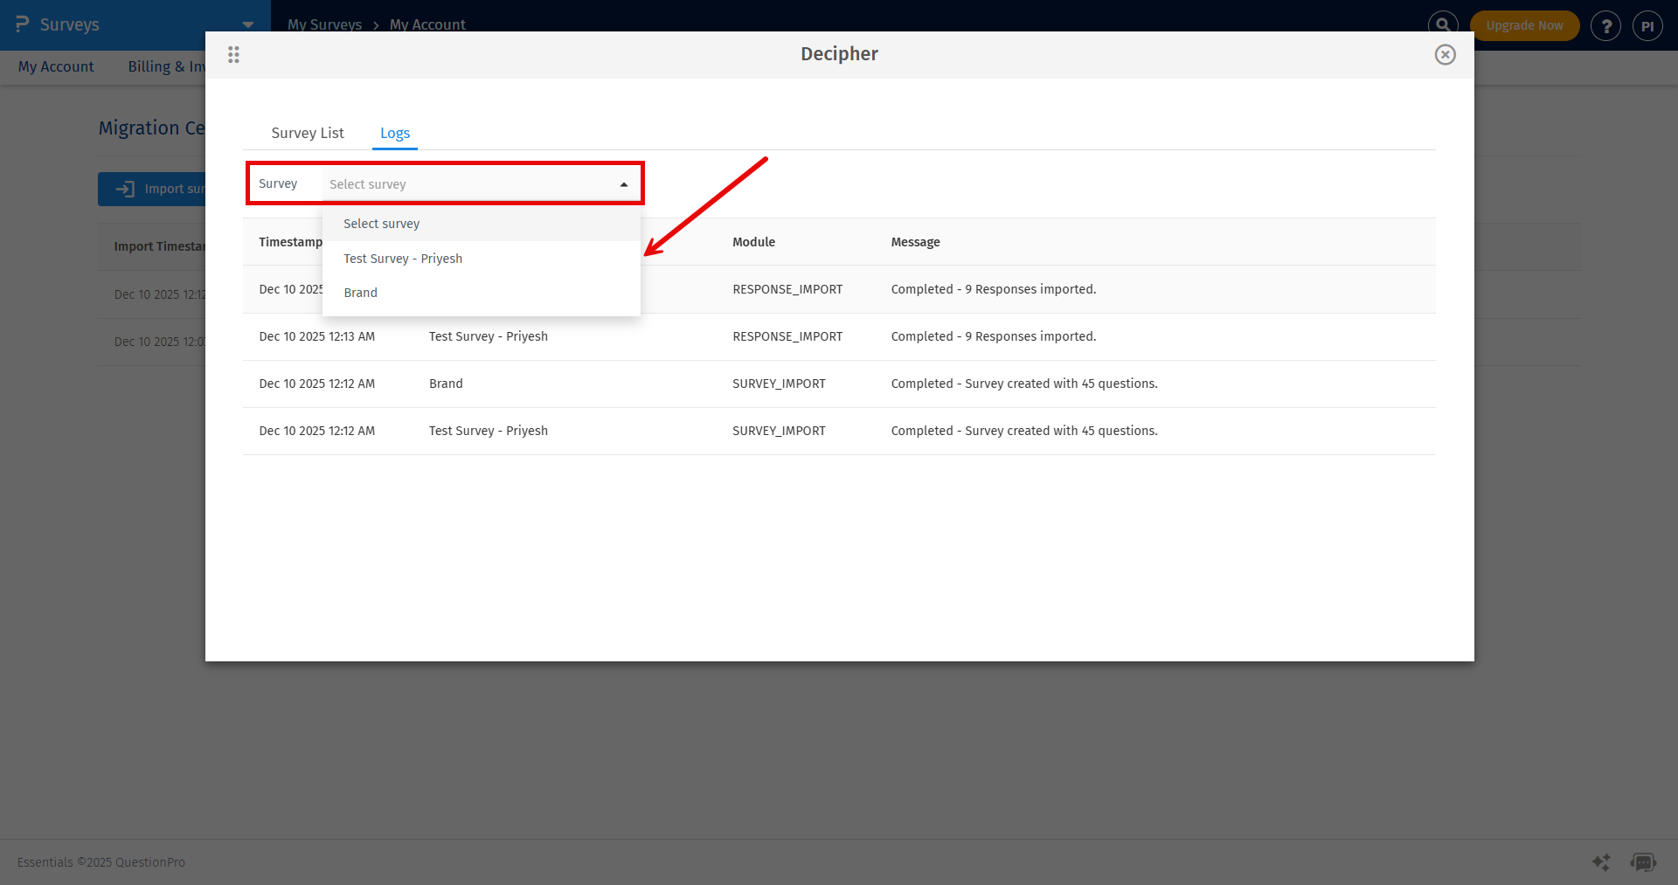Choose Test Survey - Priyesh from the dropdown
This screenshot has height=885, width=1678.
tap(403, 258)
